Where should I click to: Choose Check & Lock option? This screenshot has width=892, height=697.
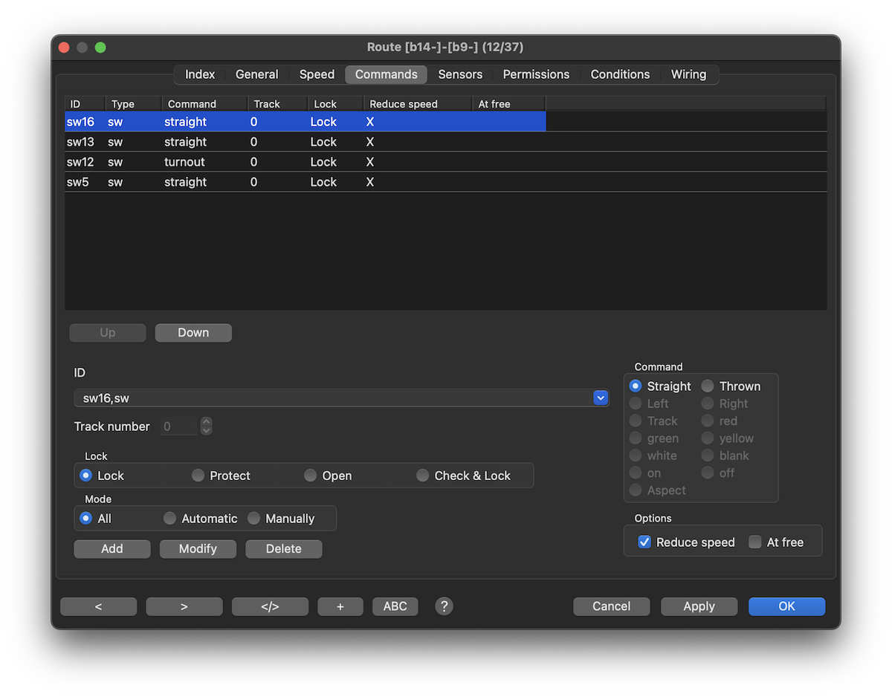coord(423,476)
